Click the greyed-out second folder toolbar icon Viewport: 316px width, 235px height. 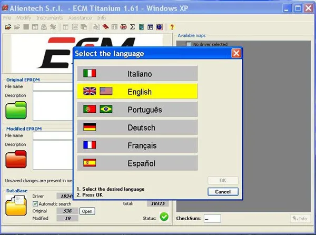17,27
